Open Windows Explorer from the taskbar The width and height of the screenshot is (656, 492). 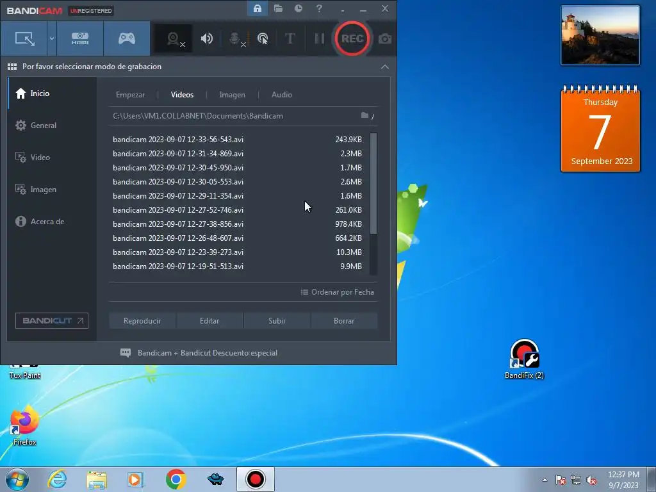click(97, 479)
